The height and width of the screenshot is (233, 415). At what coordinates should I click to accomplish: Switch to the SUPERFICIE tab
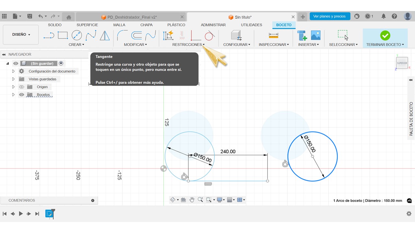pyautogui.click(x=87, y=25)
